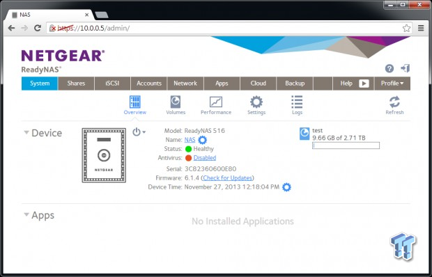Switch to the Accounts tab

[149, 84]
